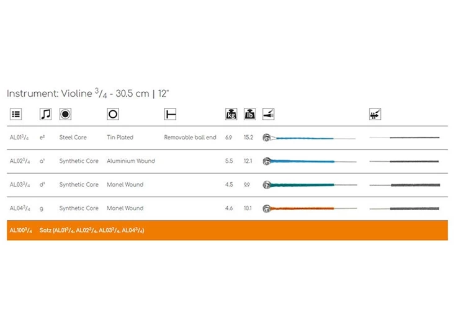Click the string end type icon
The height and width of the screenshot is (336, 456).
[170, 114]
